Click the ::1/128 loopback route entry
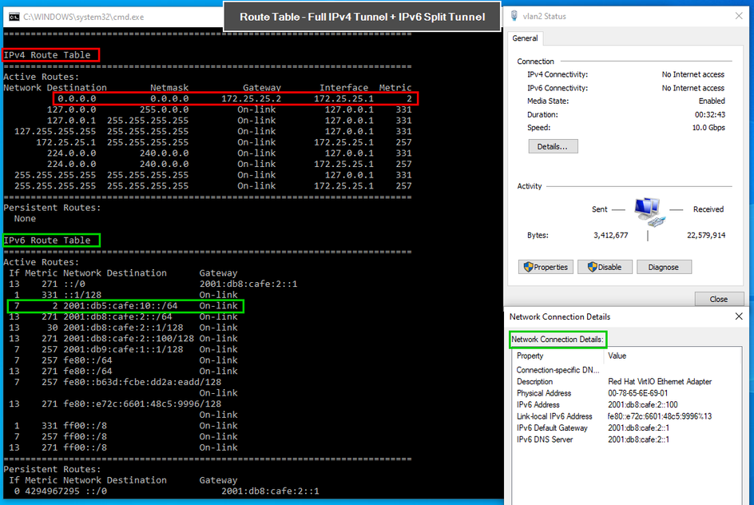 (x=82, y=295)
